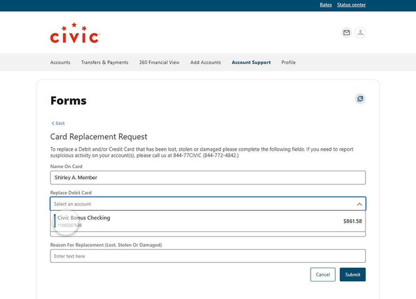Go to Transfers & Payments
Screen dimensions: 416x299
click(x=105, y=62)
